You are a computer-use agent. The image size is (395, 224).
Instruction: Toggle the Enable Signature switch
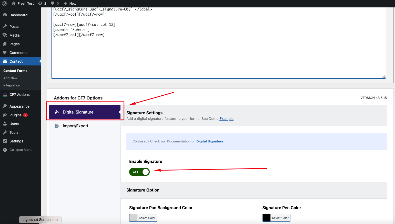(x=139, y=172)
